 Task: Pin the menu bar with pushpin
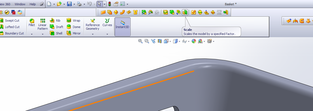click(x=42, y=4)
